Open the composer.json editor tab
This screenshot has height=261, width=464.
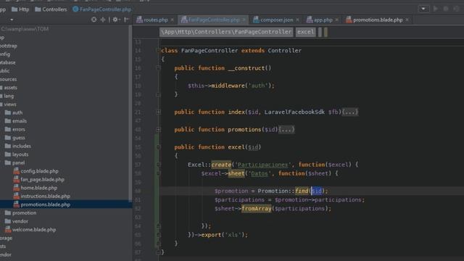[x=276, y=20]
